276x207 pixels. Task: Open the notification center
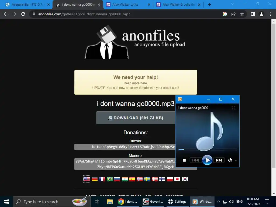(x=267, y=202)
